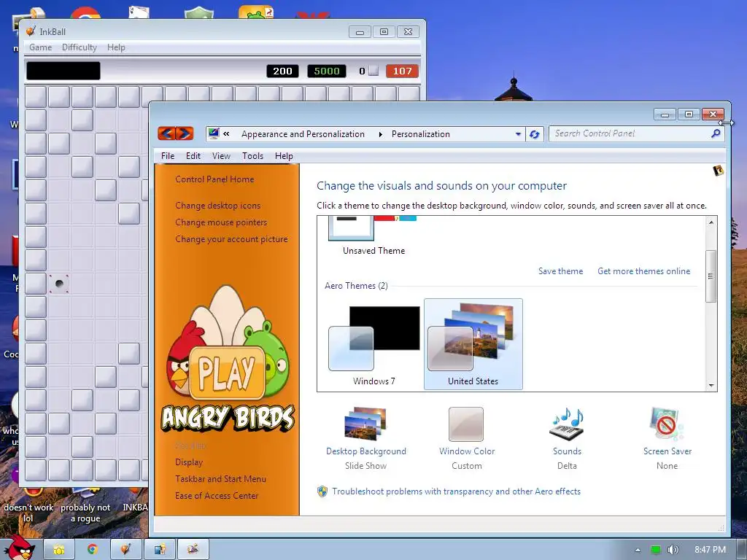Screen dimensions: 747x560
Task: Click the volume speaker tray icon
Action: coord(673,550)
